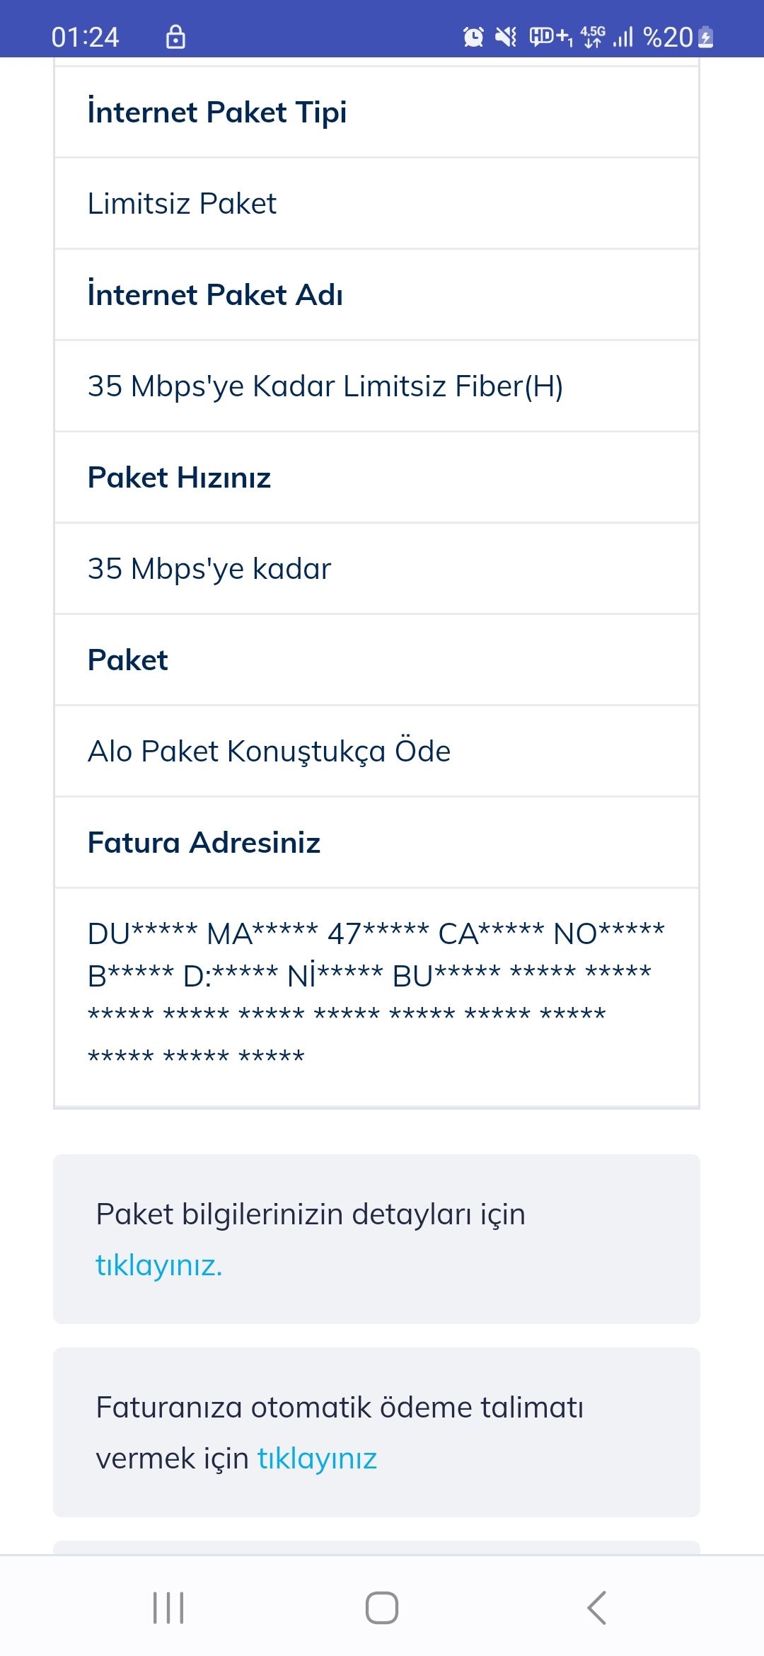764x1656 pixels.
Task: Tap the lock icon in status bar
Action: (x=175, y=37)
